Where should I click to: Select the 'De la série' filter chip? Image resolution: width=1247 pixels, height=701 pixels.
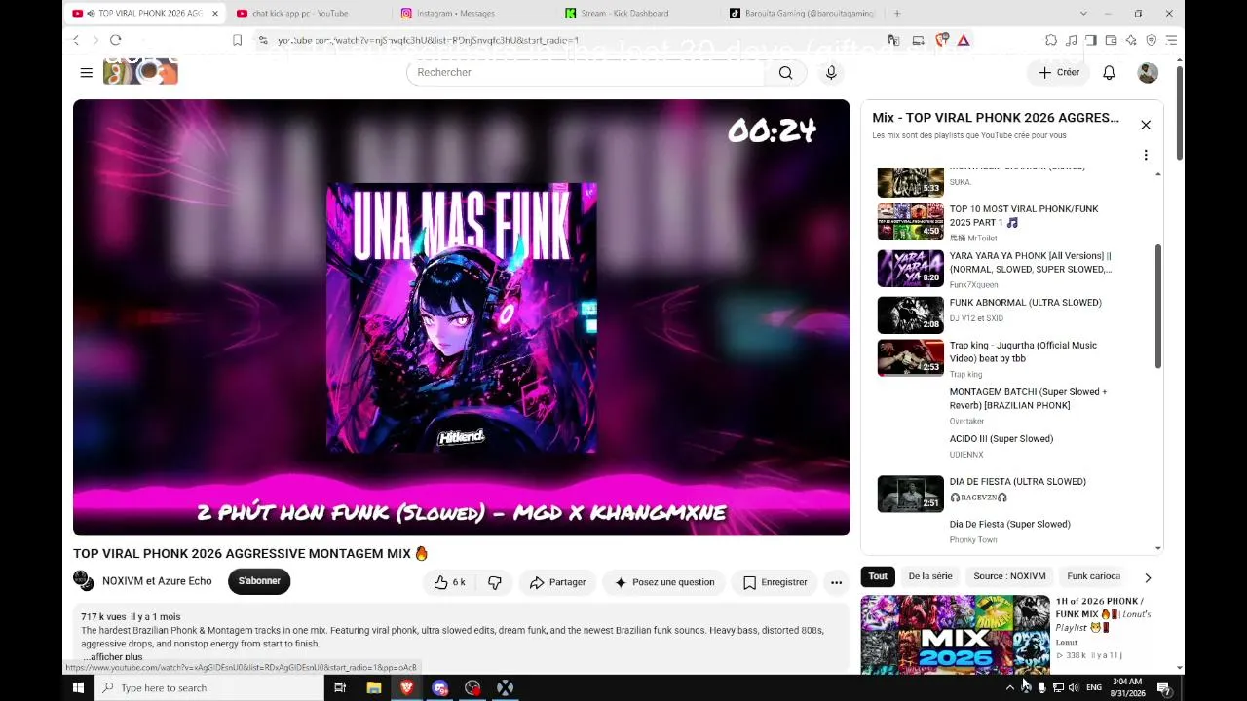[930, 576]
